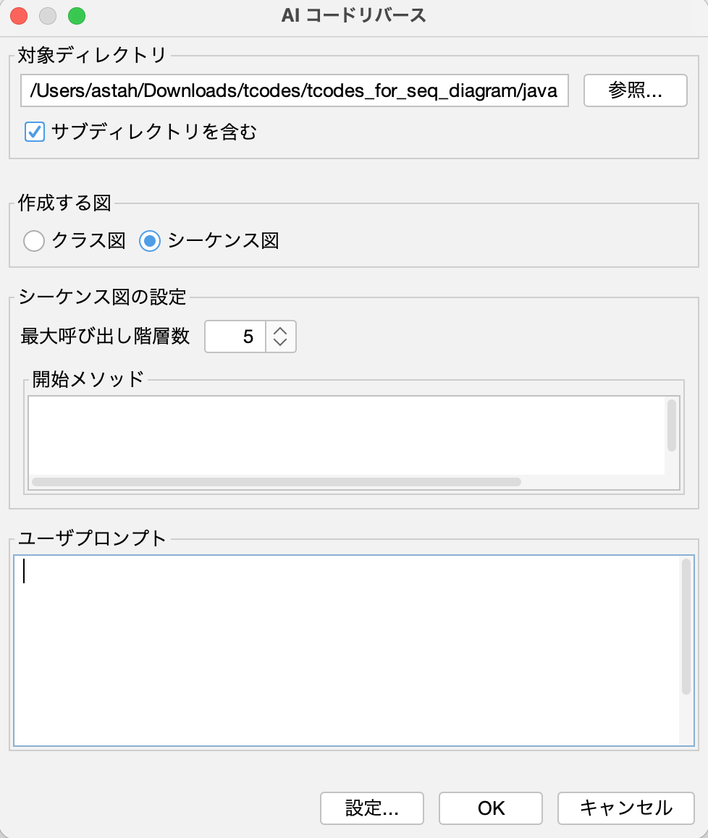Click the yellow minimize window button
The height and width of the screenshot is (838, 708).
[48, 15]
